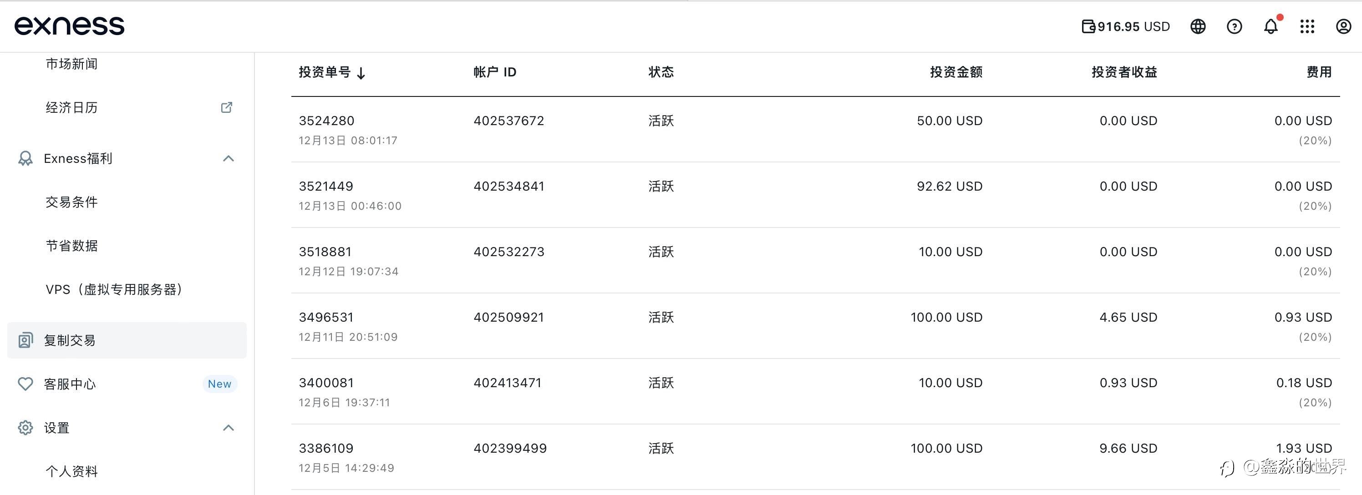The height and width of the screenshot is (495, 1362).
Task: Click the help question mark icon
Action: coord(1234,26)
